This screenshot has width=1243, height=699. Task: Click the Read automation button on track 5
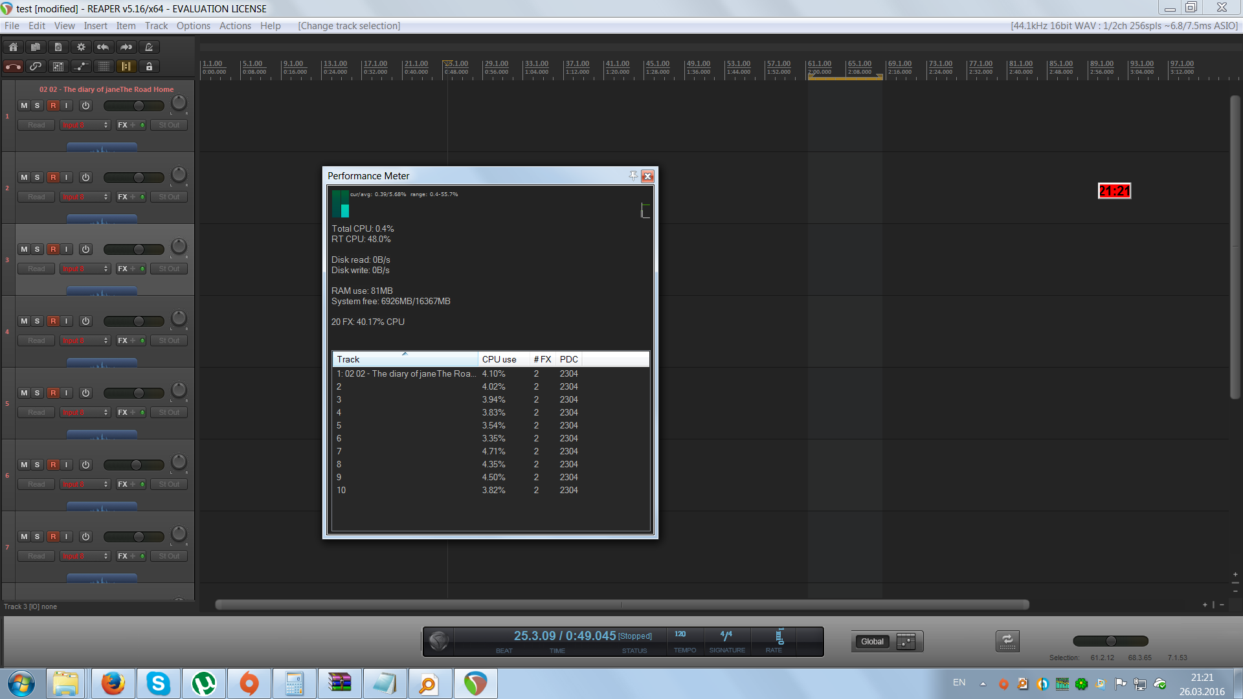click(36, 412)
